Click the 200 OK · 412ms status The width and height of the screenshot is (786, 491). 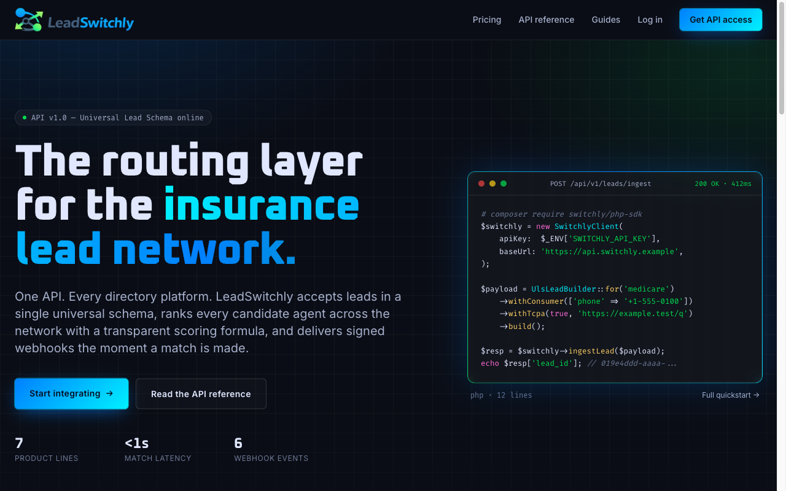[x=723, y=184]
